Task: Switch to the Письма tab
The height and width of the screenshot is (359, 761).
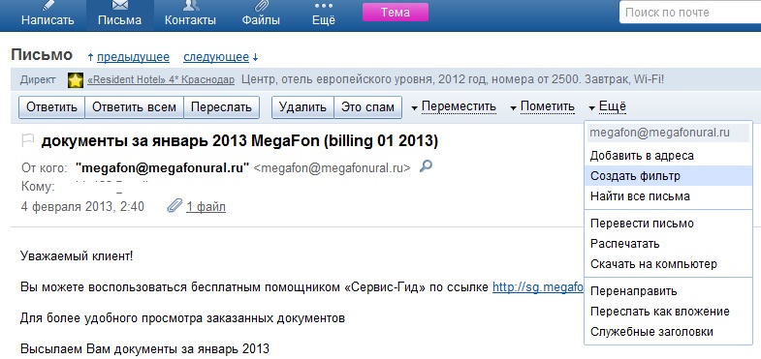Action: [119, 15]
